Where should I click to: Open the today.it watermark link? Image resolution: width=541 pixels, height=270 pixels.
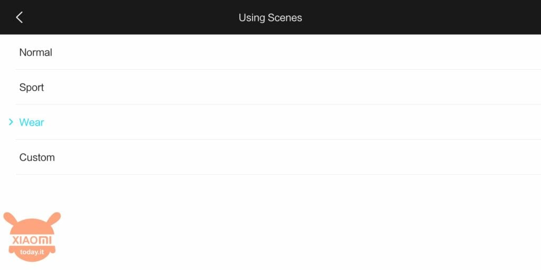click(32, 252)
